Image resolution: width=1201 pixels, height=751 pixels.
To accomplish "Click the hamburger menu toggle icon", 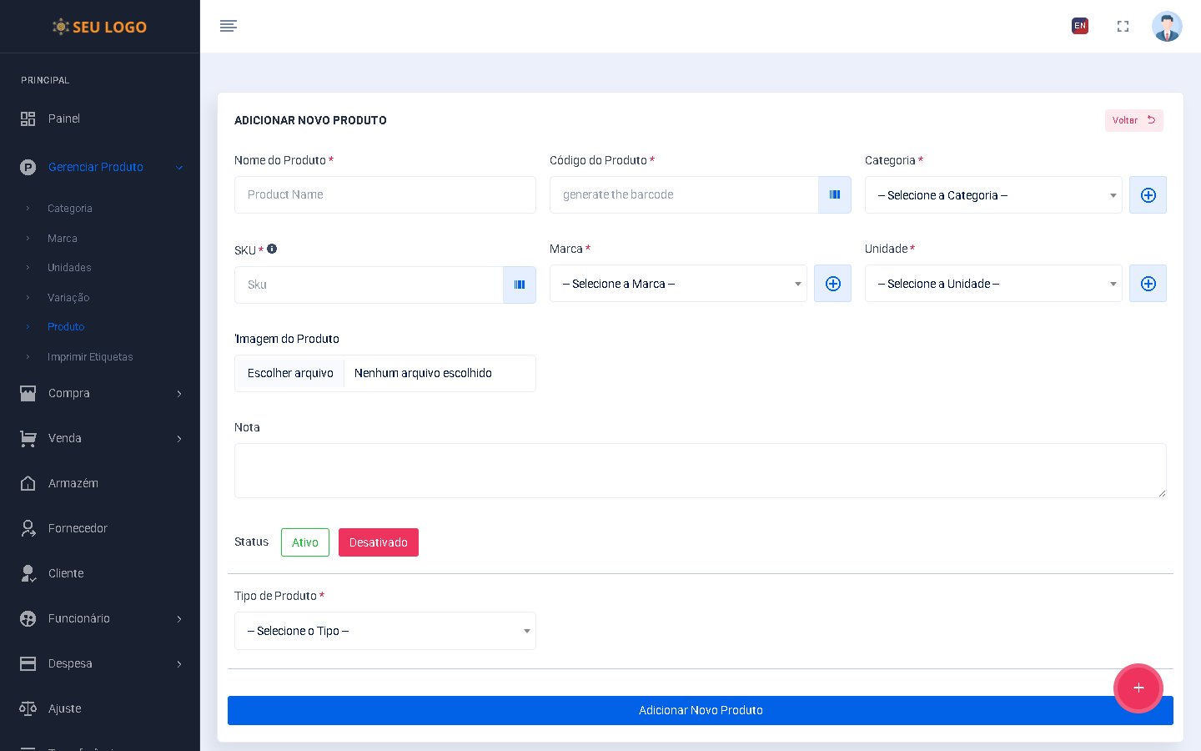I will click(229, 26).
